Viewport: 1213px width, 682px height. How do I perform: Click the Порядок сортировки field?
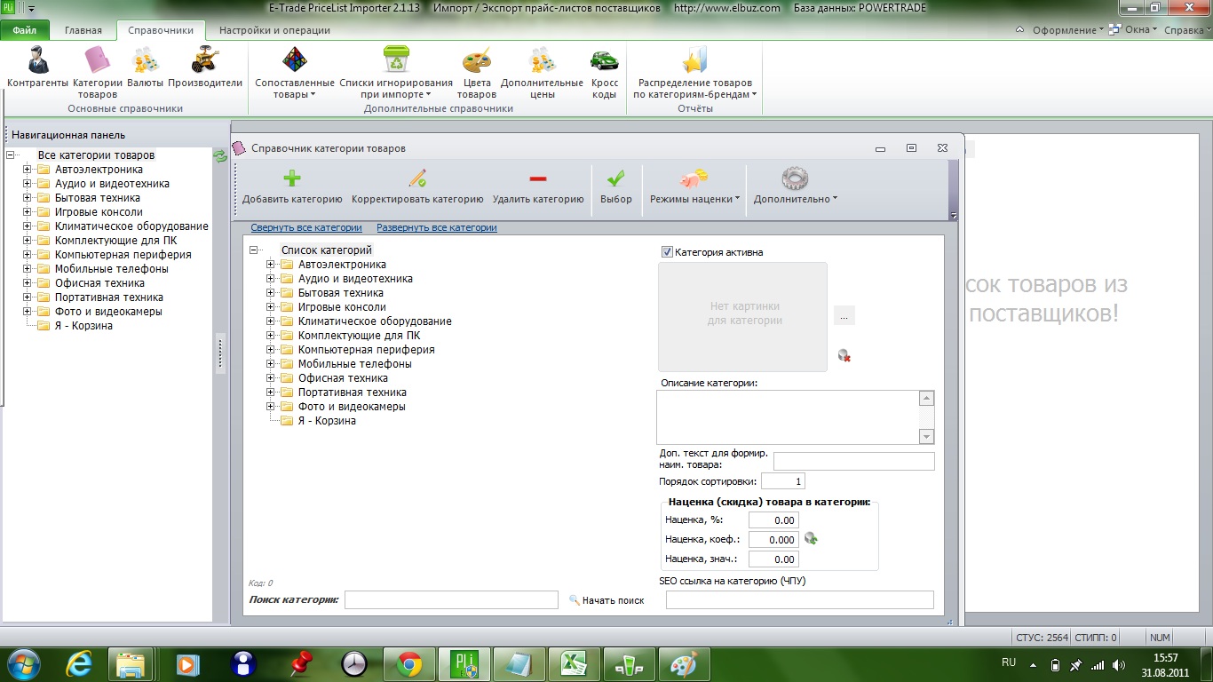(782, 481)
